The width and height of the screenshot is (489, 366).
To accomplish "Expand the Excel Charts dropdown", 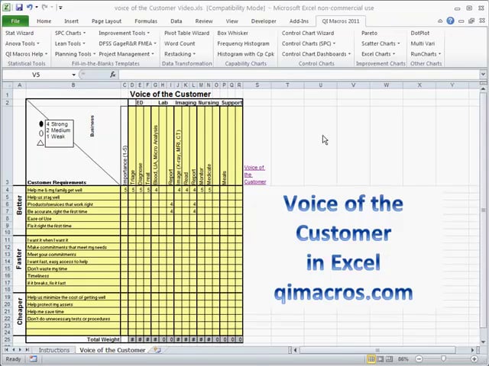I will (378, 54).
